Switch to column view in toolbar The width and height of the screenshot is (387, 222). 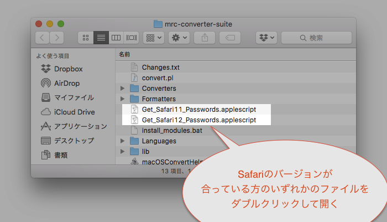coord(116,38)
